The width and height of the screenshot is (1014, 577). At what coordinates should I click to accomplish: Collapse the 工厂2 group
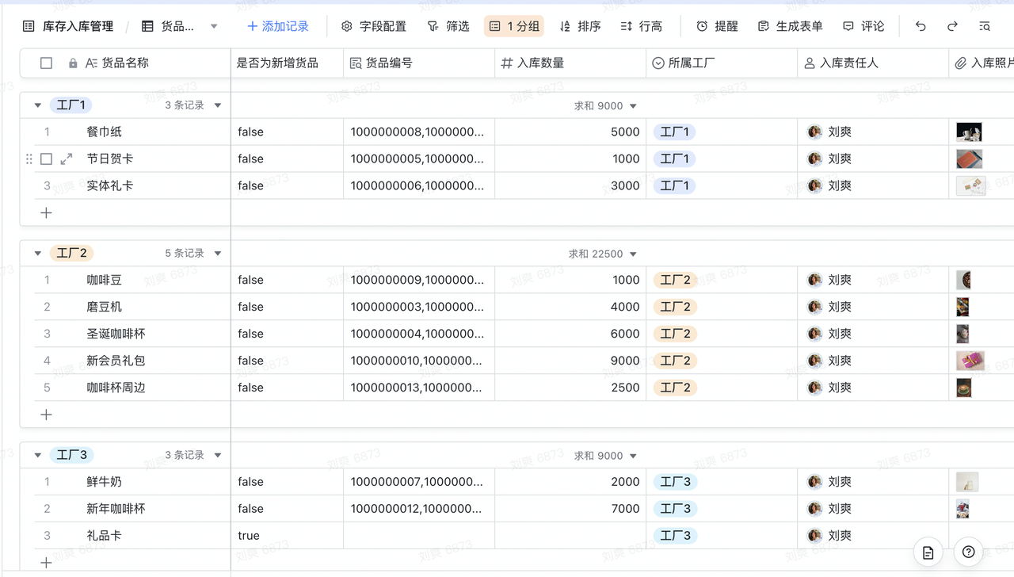37,254
